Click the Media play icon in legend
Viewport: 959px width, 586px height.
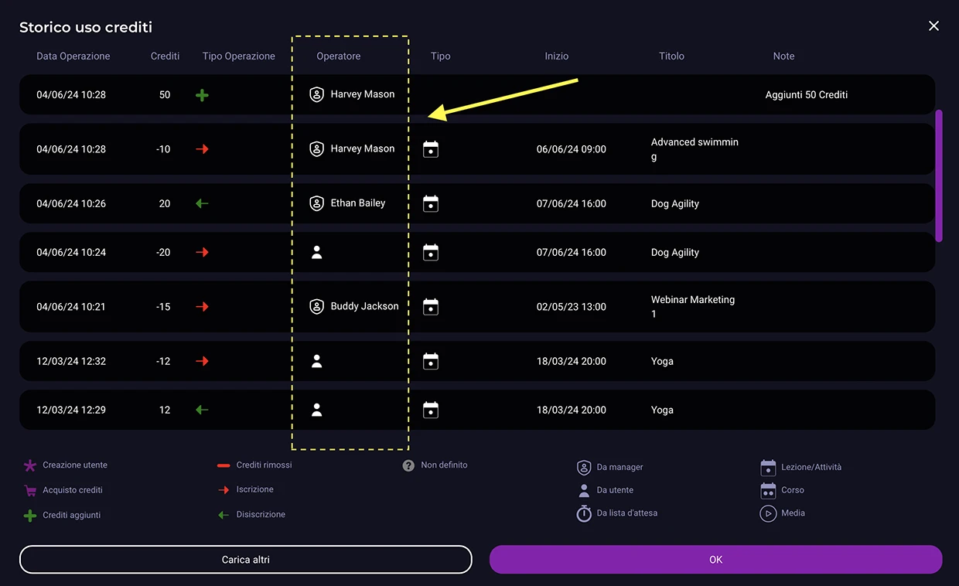tap(767, 513)
